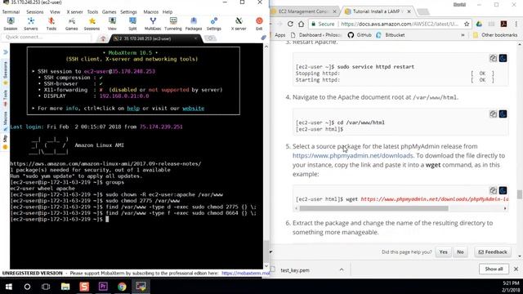Open the Sessions menu in menu bar
This screenshot has height=294, width=523.
(x=34, y=12)
